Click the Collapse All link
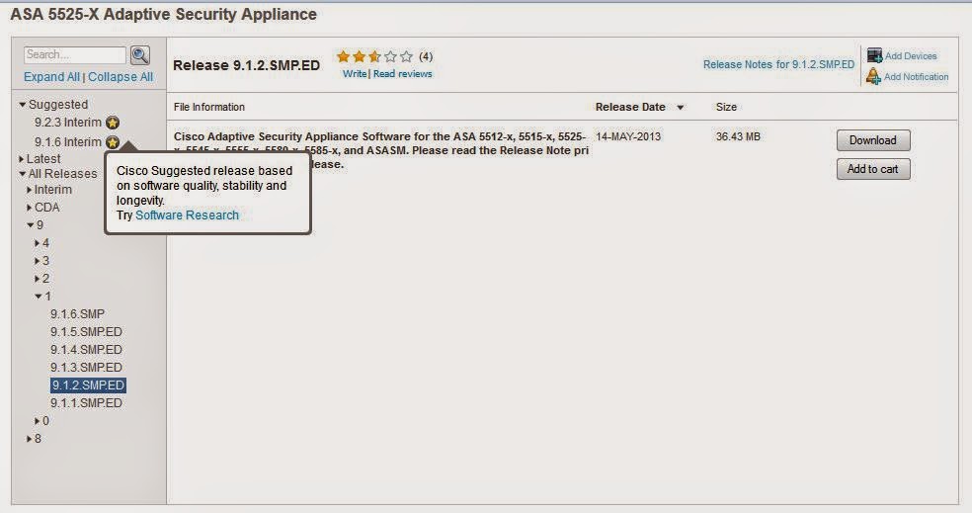The image size is (972, 513). (121, 77)
